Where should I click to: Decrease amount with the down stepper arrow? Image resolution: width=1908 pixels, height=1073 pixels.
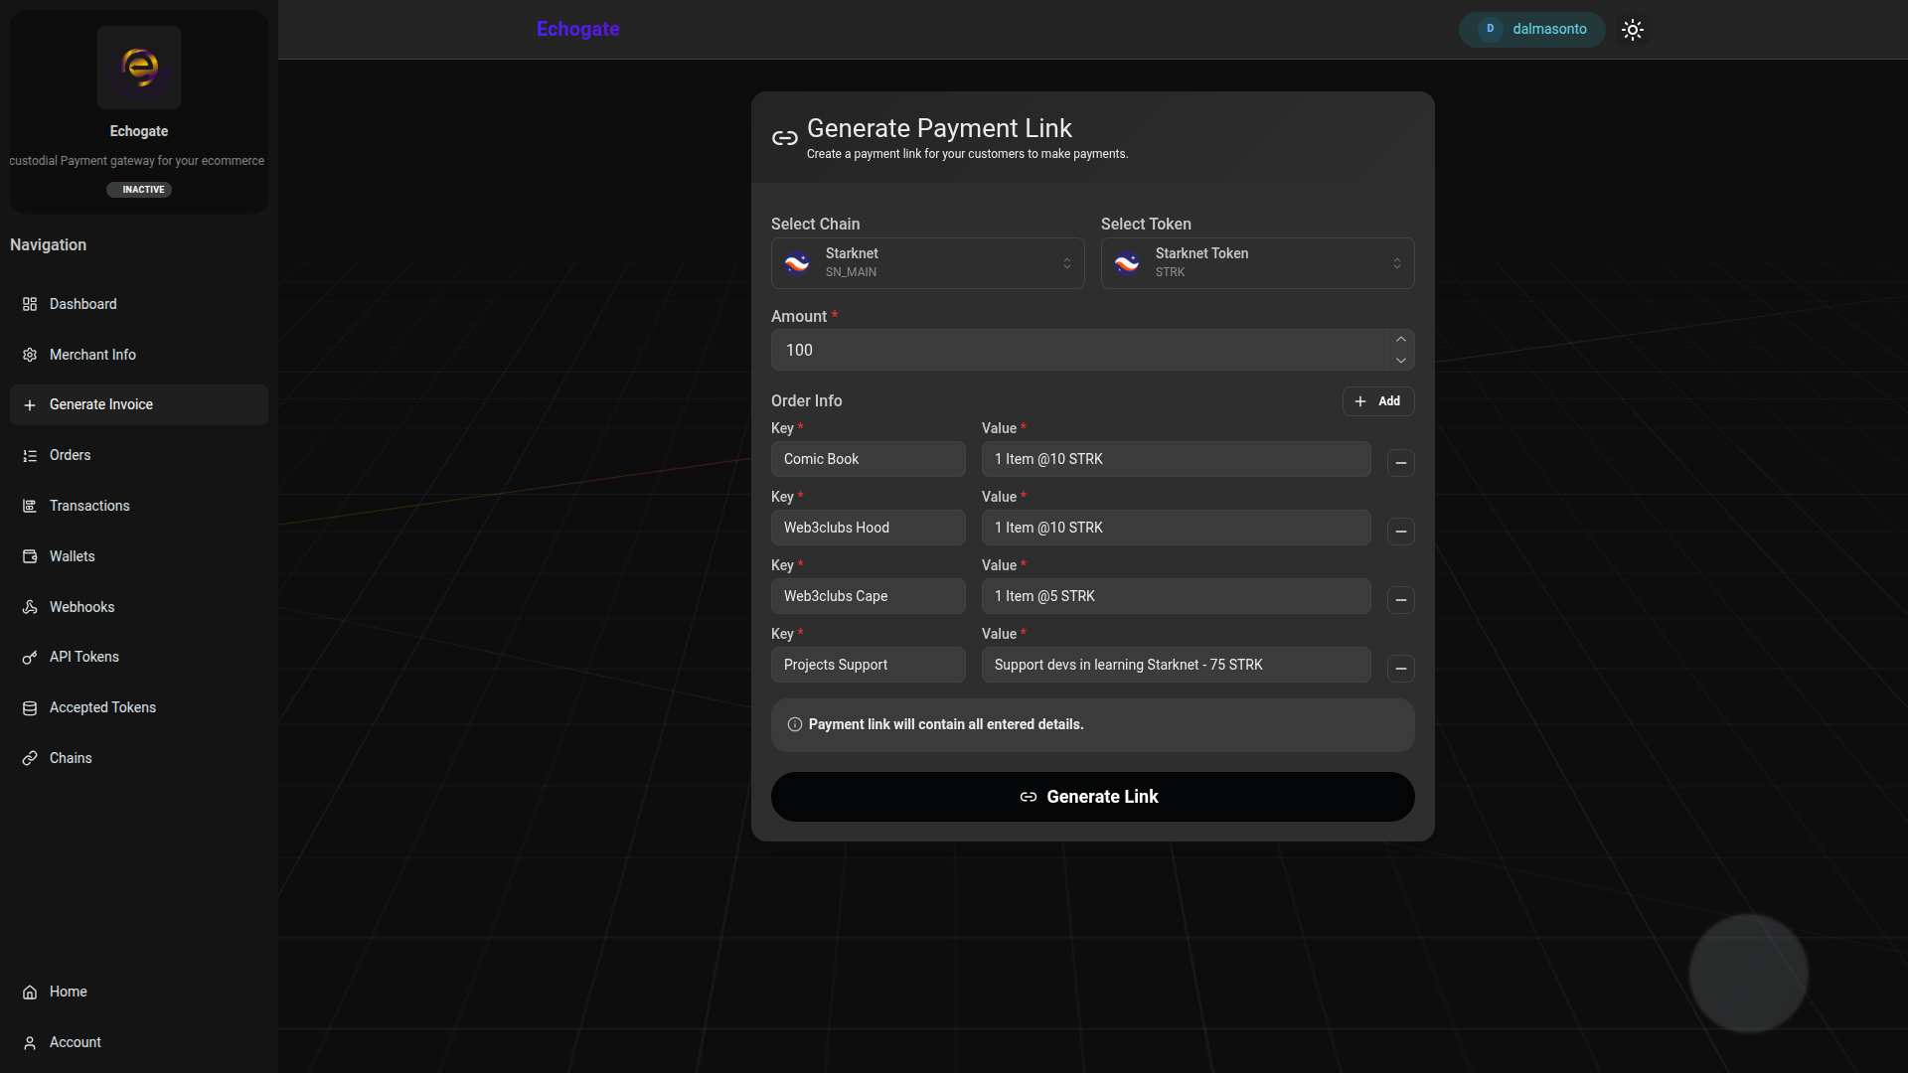[x=1400, y=361]
